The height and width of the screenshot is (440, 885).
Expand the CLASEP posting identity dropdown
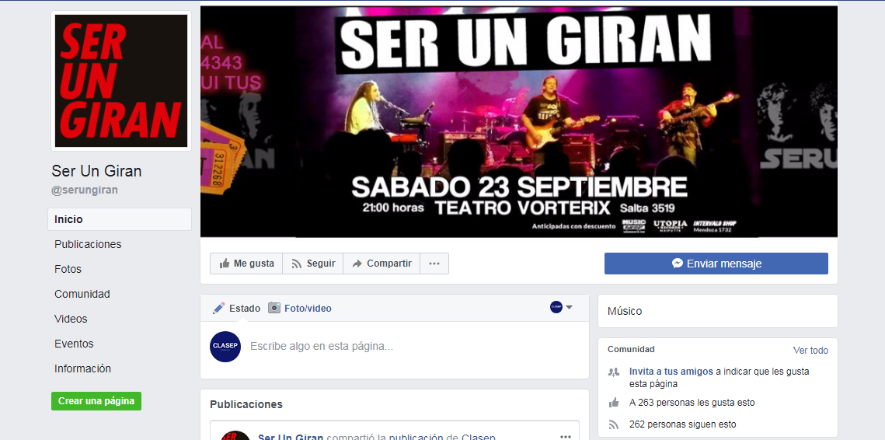tap(562, 307)
